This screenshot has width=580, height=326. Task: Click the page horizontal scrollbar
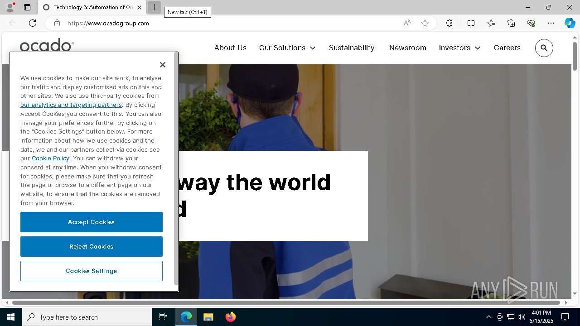[x=286, y=302]
